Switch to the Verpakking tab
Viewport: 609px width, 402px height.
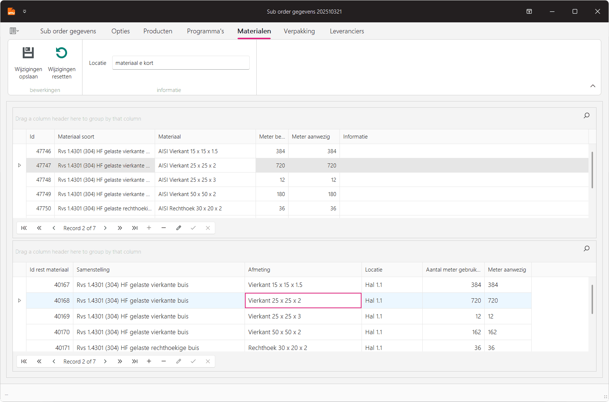pyautogui.click(x=299, y=31)
